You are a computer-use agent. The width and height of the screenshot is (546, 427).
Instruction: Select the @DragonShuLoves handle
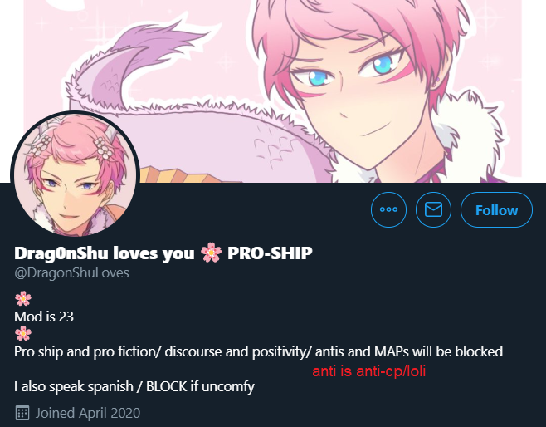click(x=71, y=273)
